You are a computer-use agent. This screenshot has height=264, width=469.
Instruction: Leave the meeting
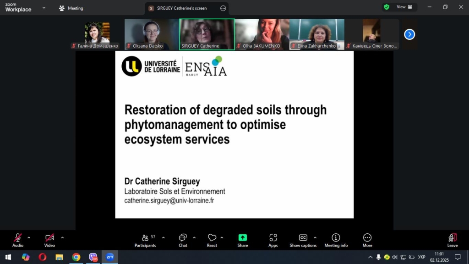click(x=452, y=240)
